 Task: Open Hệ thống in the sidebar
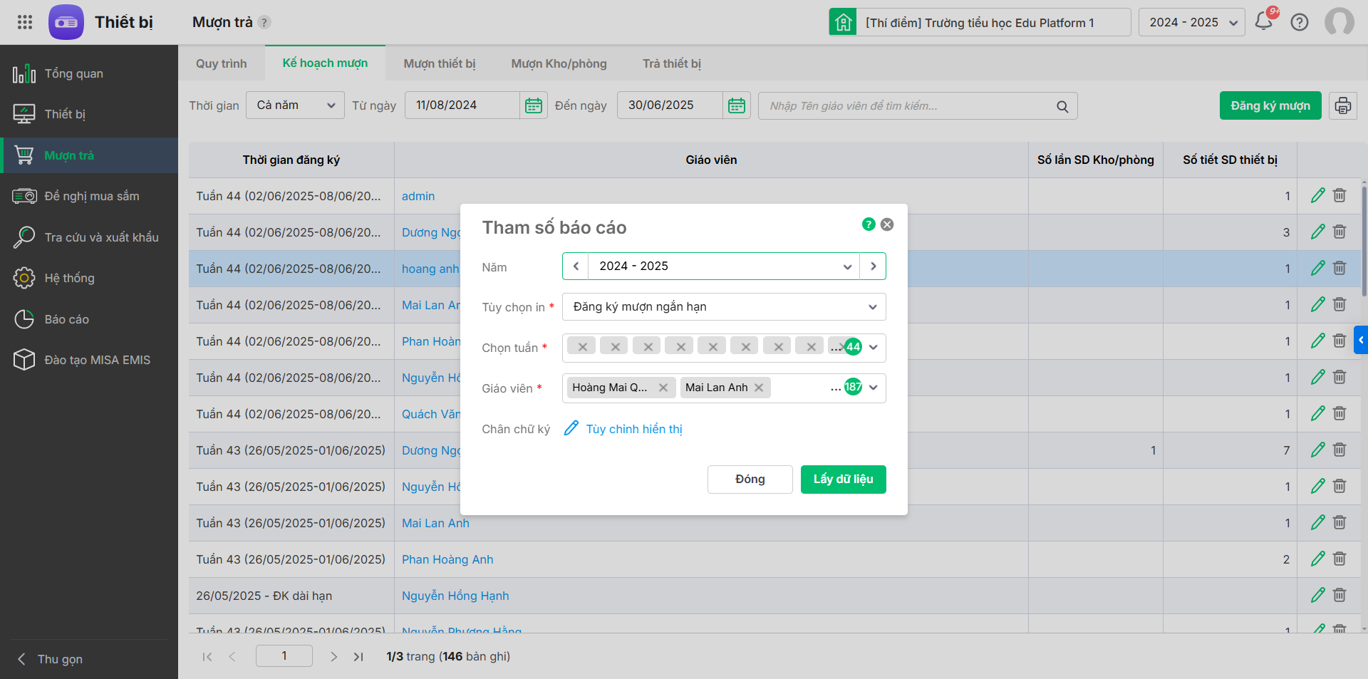pyautogui.click(x=89, y=278)
